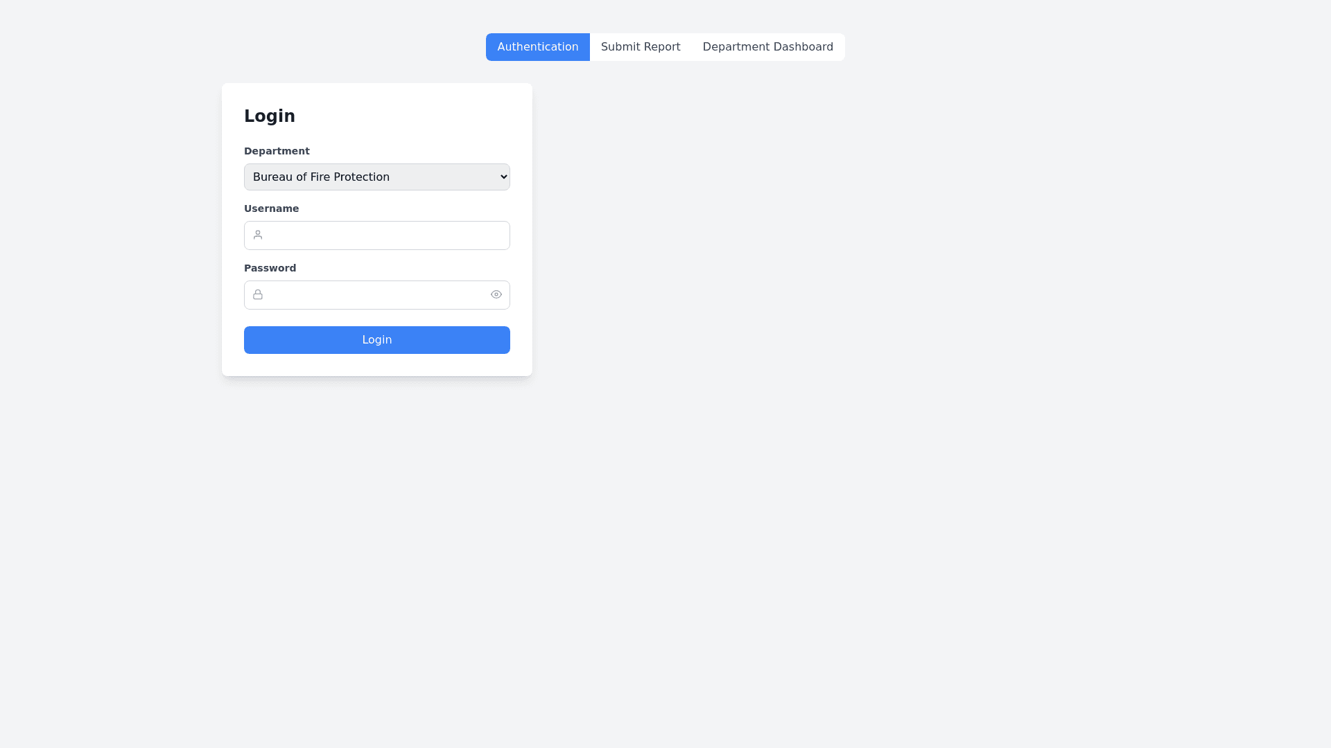This screenshot has height=748, width=1331.
Task: Expand the Department dropdown chevron arrow
Action: click(504, 177)
